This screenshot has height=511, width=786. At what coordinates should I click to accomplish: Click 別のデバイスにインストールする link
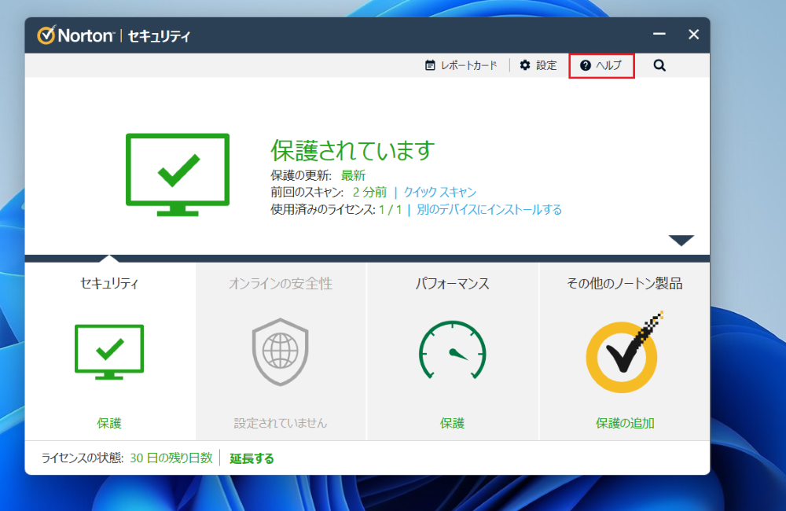[489, 210]
